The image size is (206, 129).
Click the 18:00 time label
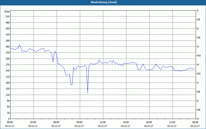[x=149, y=122]
